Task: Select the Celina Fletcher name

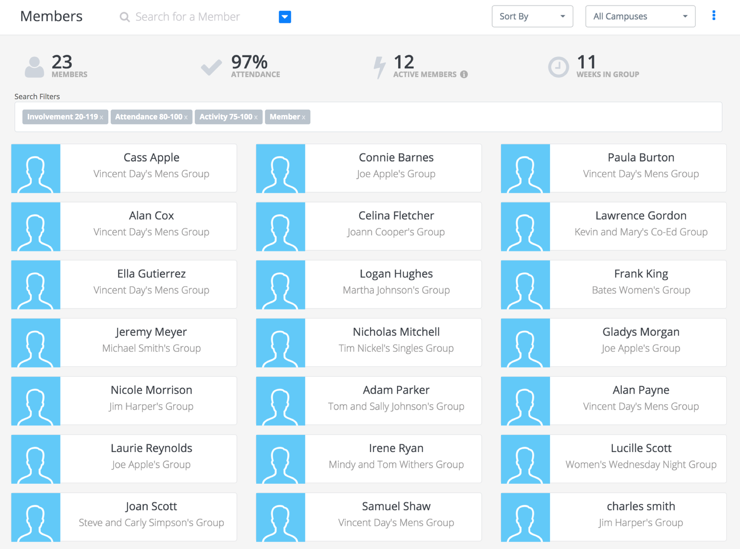Action: tap(396, 216)
